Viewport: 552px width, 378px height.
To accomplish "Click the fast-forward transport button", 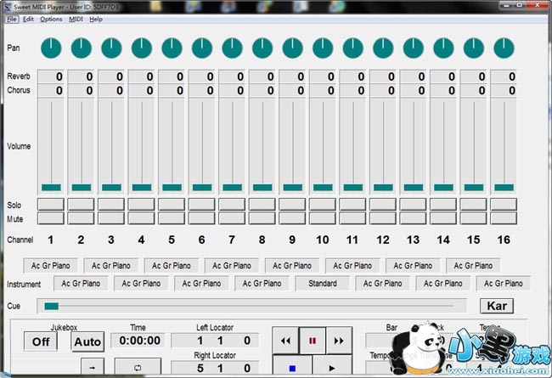I will 339,341.
